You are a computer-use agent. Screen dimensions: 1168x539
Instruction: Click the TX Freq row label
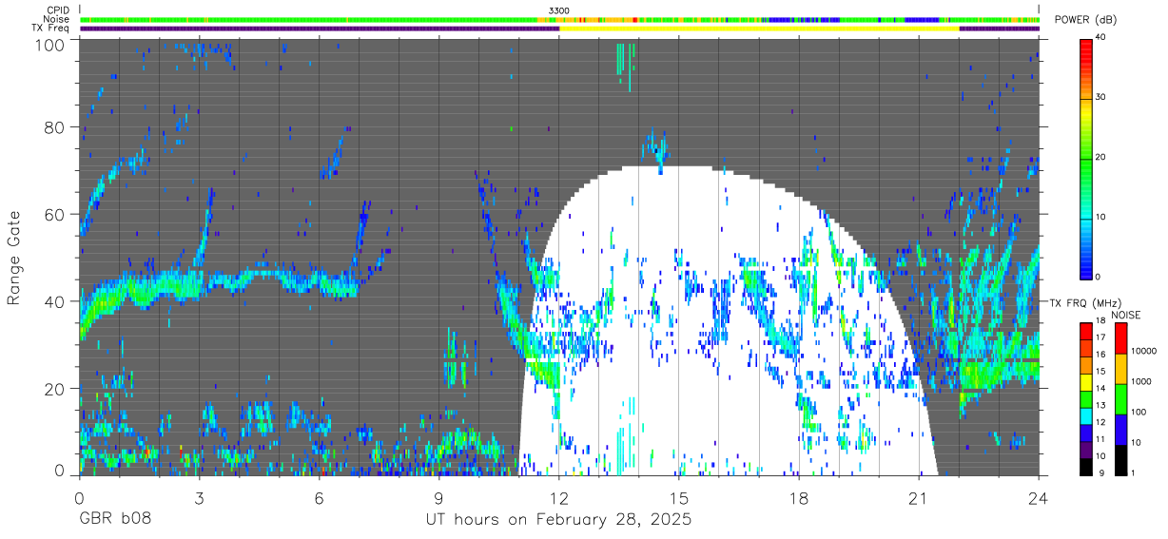[49, 29]
